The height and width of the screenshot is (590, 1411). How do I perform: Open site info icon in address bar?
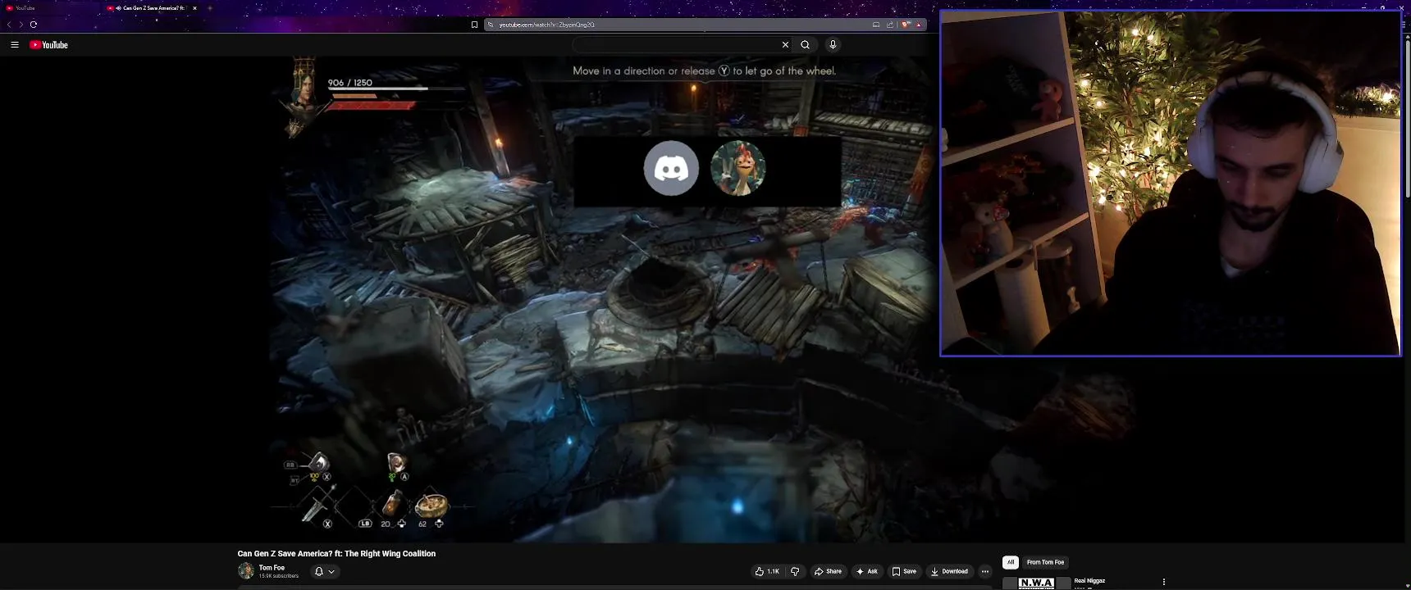pos(491,25)
